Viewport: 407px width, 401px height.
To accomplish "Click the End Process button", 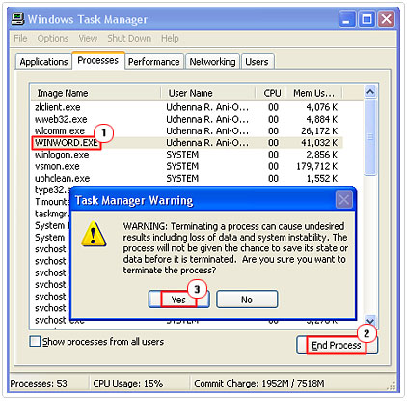I will [x=337, y=345].
